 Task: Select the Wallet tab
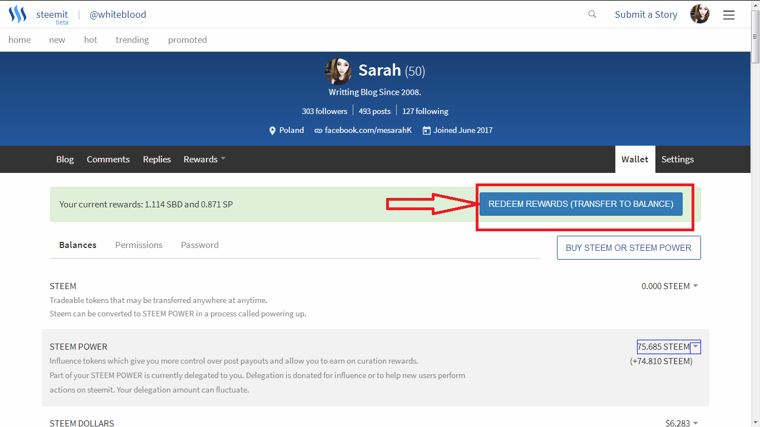pos(635,159)
